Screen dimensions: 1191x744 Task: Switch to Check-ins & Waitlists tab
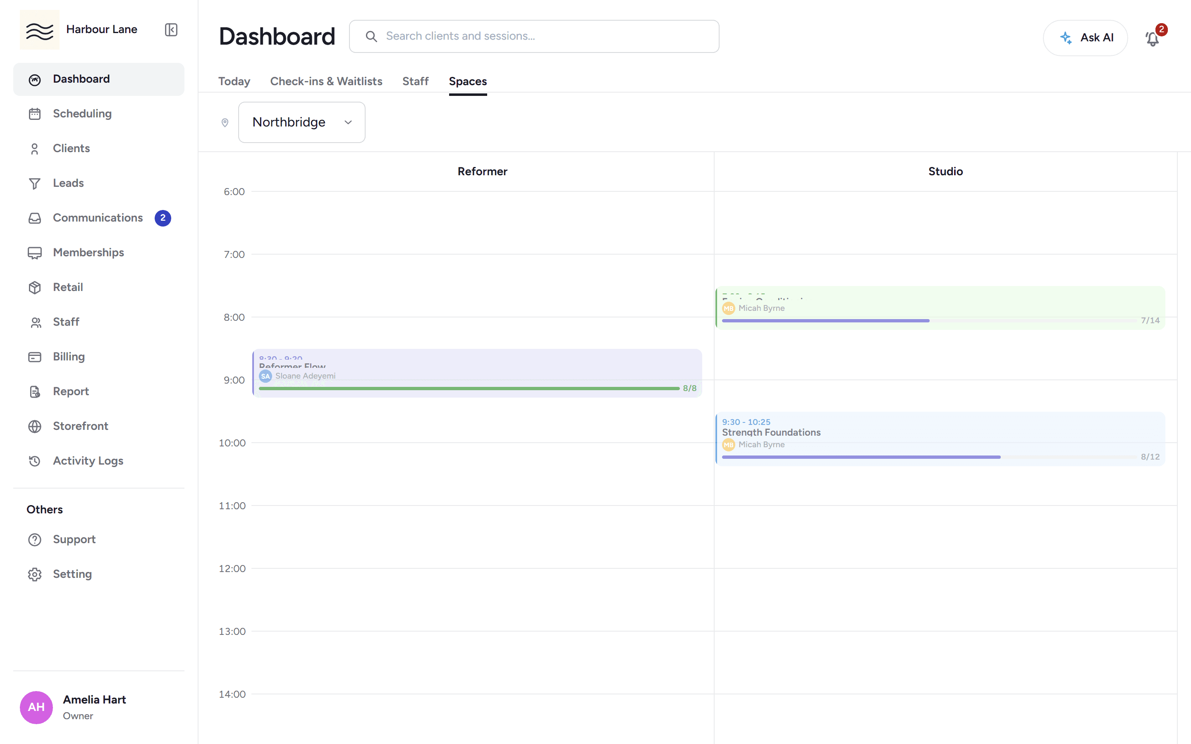click(x=326, y=81)
